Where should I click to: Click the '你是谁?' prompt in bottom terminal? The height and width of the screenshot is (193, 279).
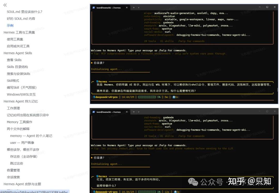[x=99, y=158]
